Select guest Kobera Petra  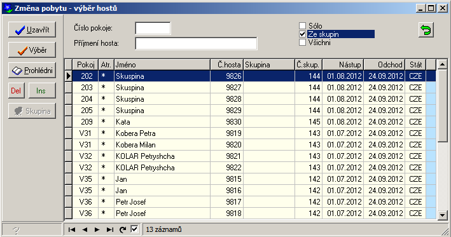(x=162, y=133)
